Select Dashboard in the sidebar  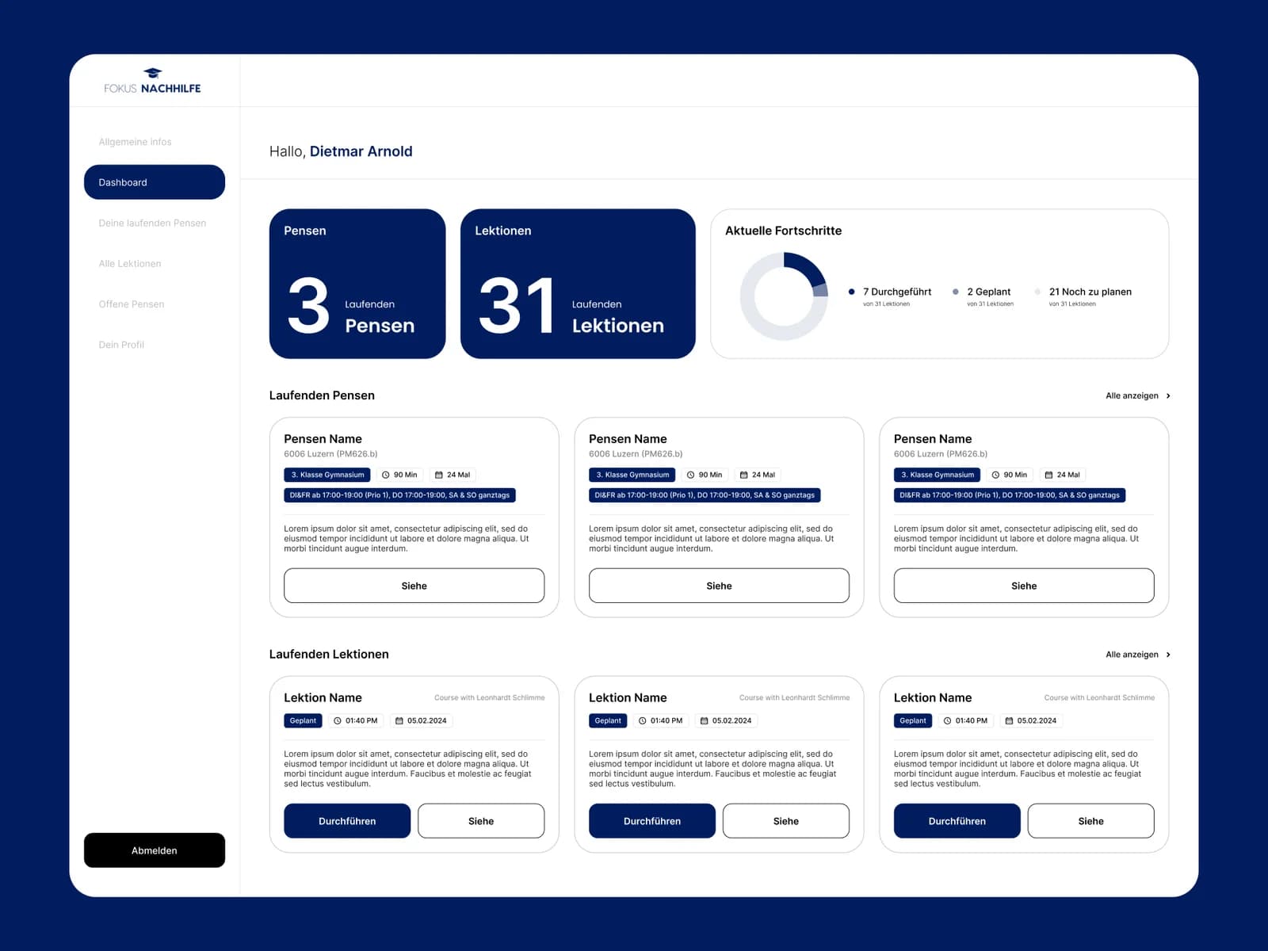[155, 182]
